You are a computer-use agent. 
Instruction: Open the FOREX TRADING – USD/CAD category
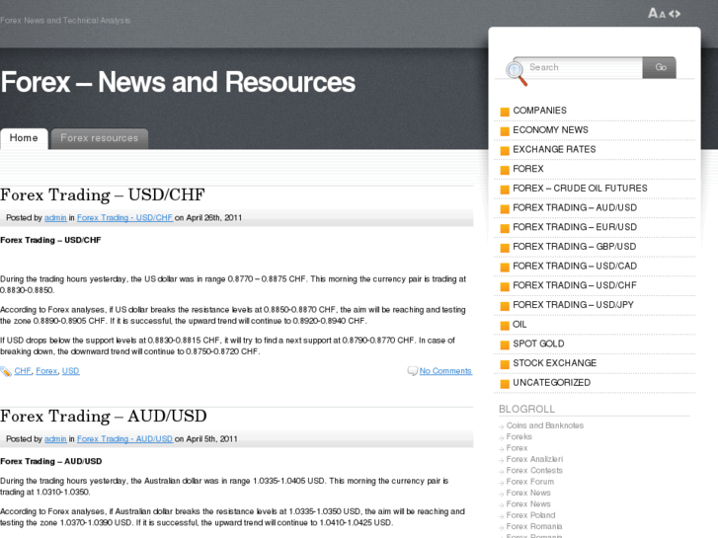(x=575, y=266)
